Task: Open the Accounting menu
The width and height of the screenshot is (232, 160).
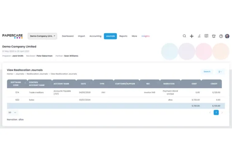Action: [x=95, y=36]
